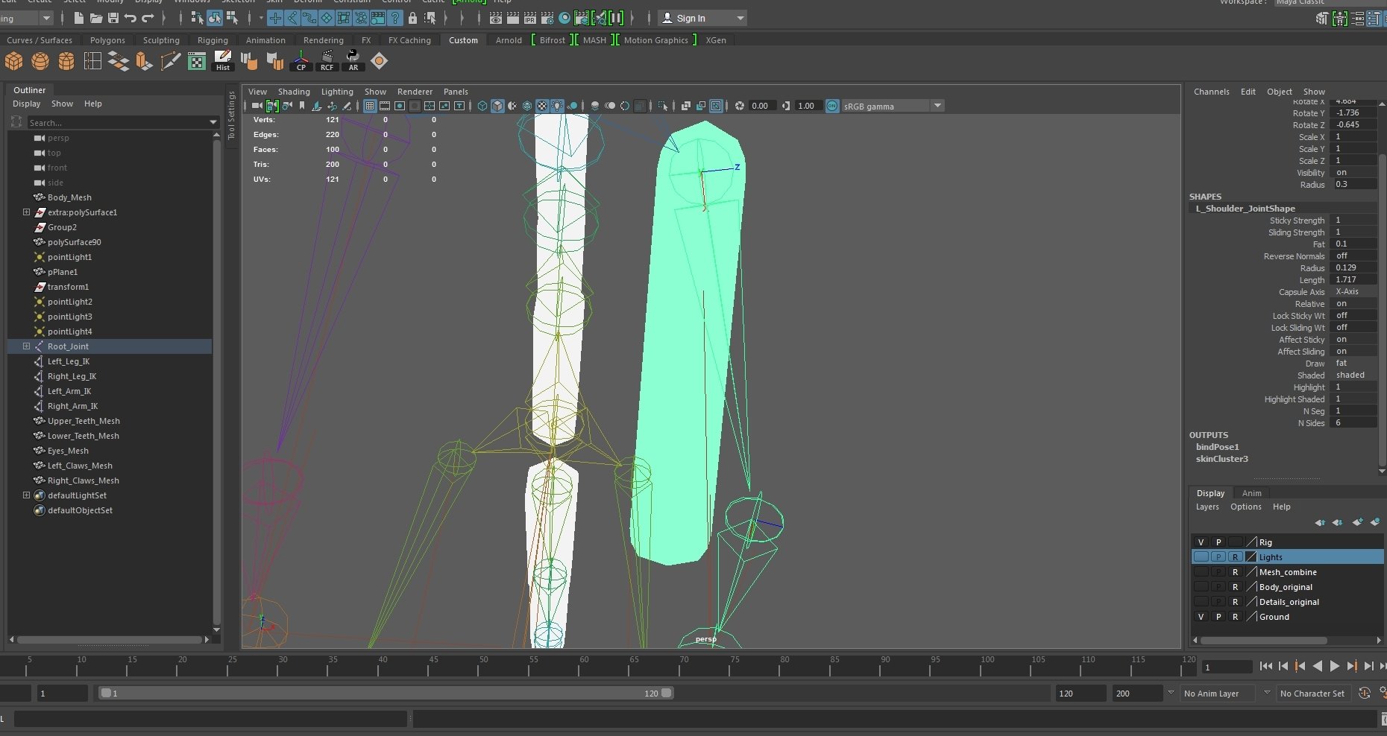
Task: Click the create new layer icon
Action: [x=1357, y=522]
